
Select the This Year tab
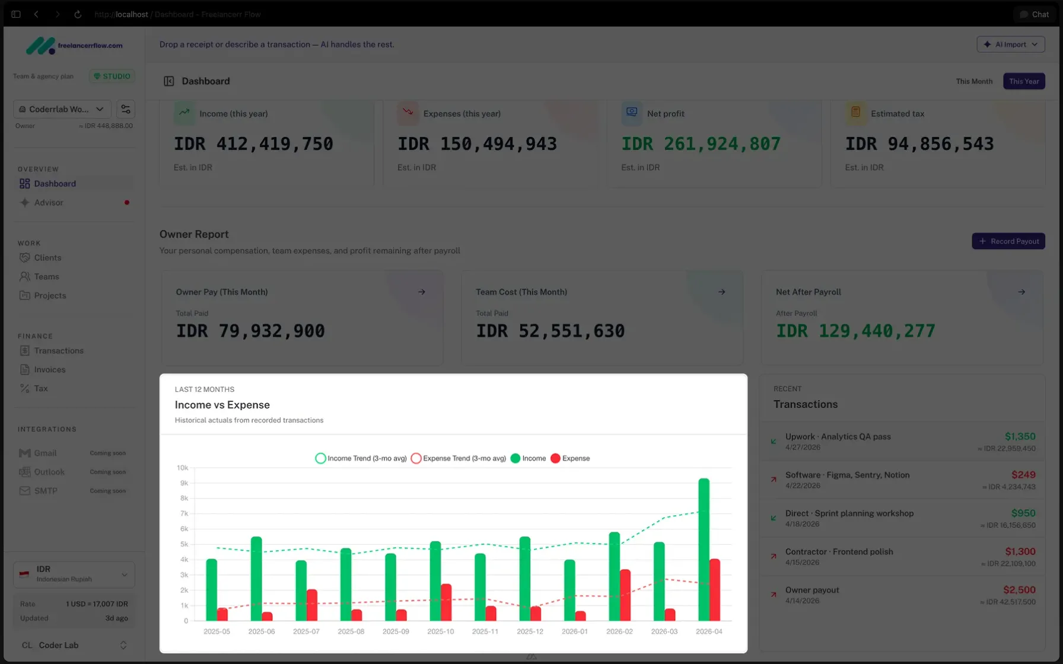[x=1024, y=81]
